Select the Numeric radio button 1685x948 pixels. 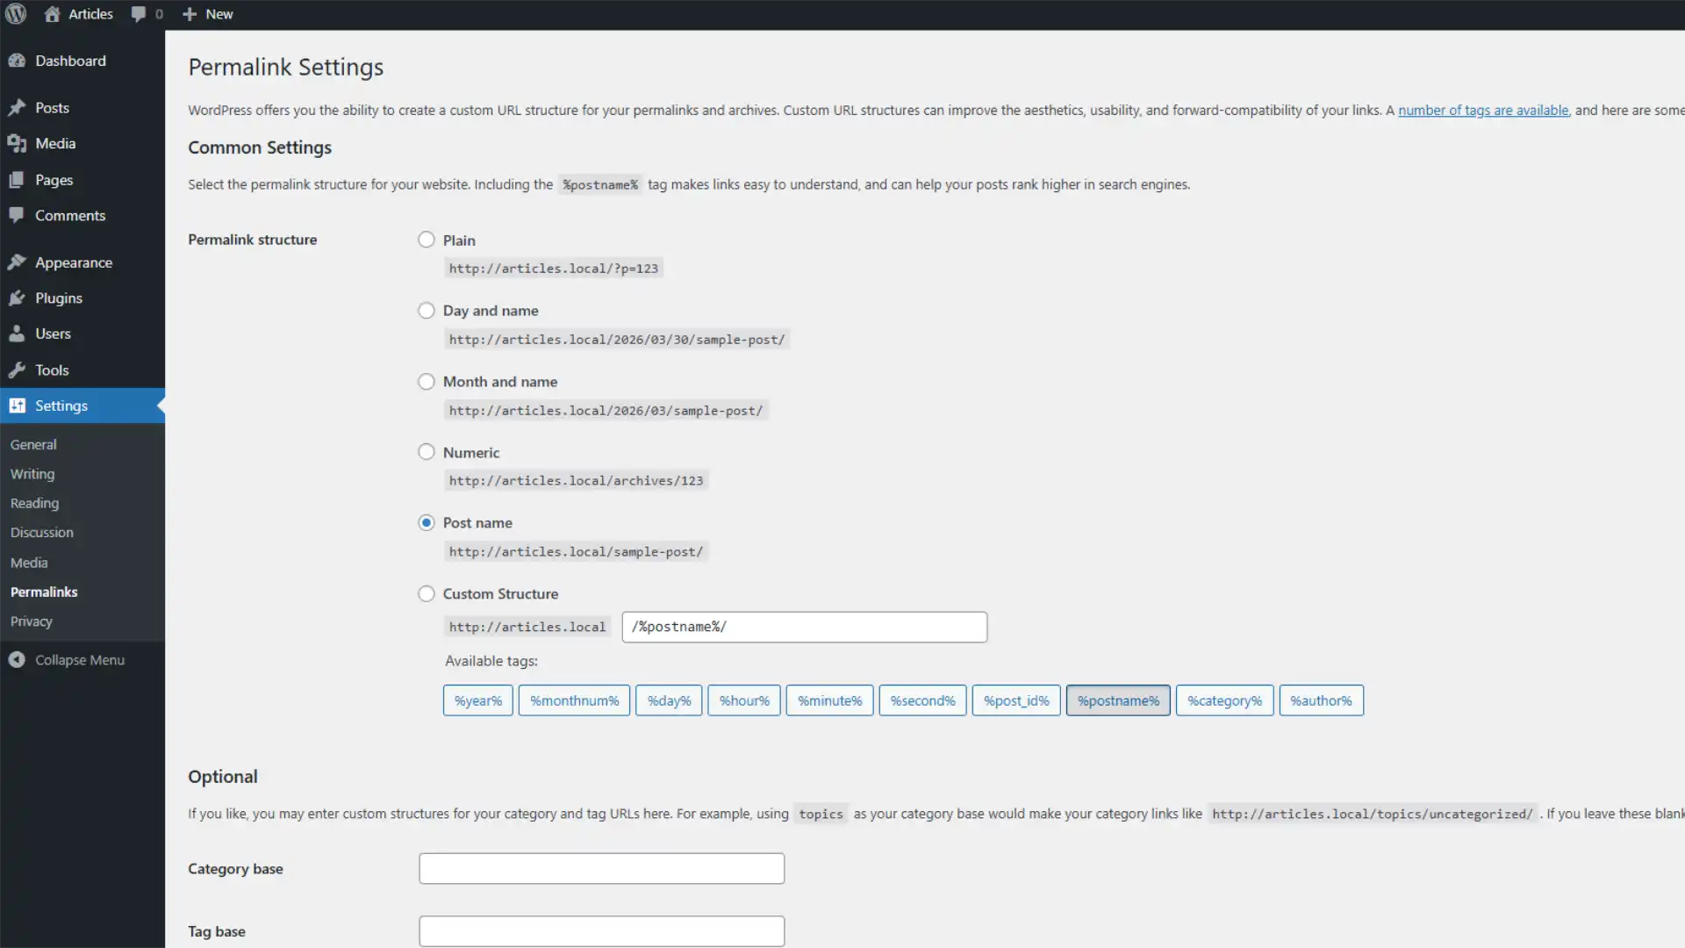pos(427,452)
